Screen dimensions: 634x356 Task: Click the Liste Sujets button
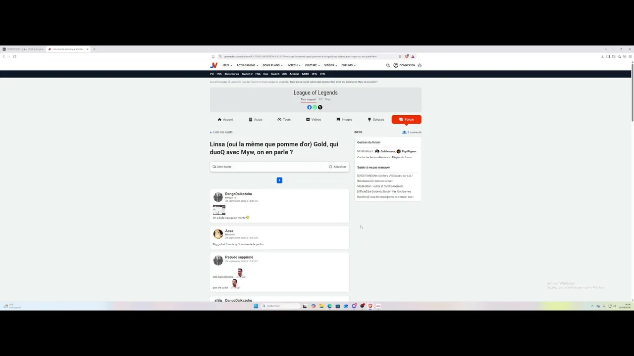(x=222, y=167)
